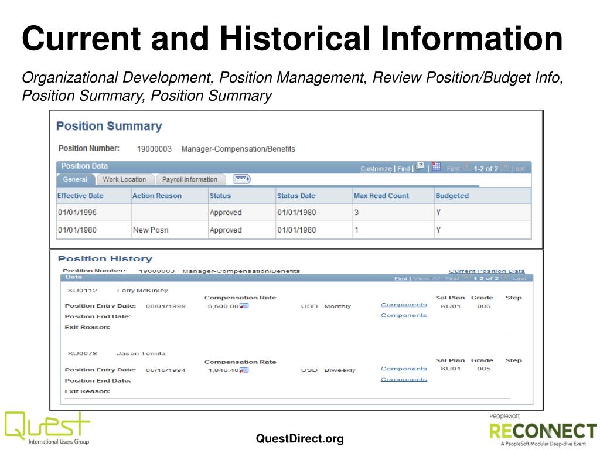Click next row arrow in Position Data header
The height and width of the screenshot is (450, 600).
click(x=505, y=167)
